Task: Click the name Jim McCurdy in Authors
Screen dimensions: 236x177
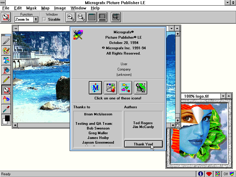Action: tap(143, 127)
